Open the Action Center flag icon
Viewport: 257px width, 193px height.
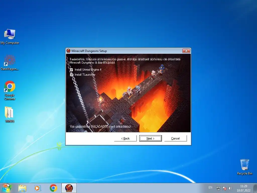(x=224, y=188)
